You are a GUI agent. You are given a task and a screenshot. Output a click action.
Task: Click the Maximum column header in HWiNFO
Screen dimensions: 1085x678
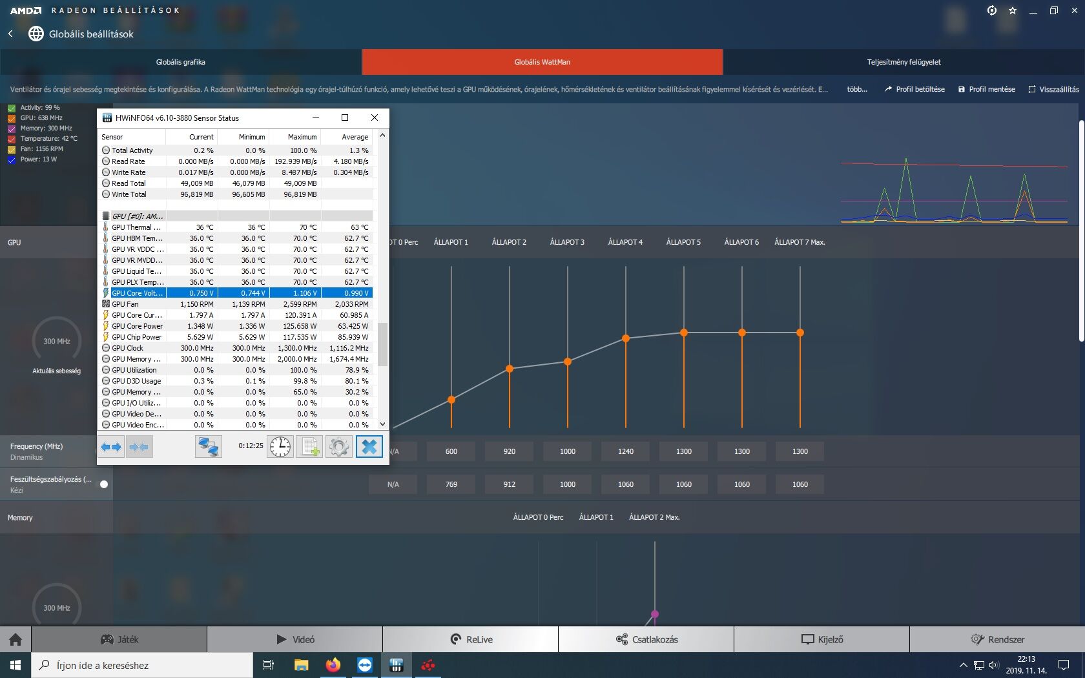pyautogui.click(x=295, y=137)
